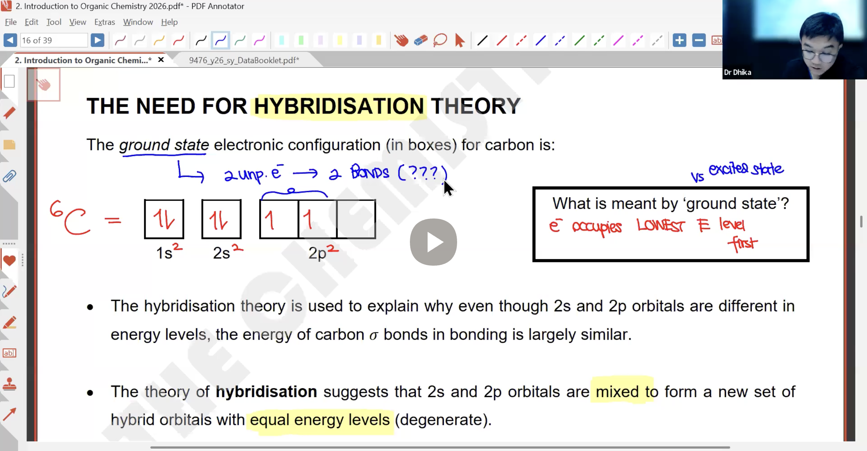Select the Eraser tool
Image resolution: width=867 pixels, height=451 pixels.
tap(421, 41)
